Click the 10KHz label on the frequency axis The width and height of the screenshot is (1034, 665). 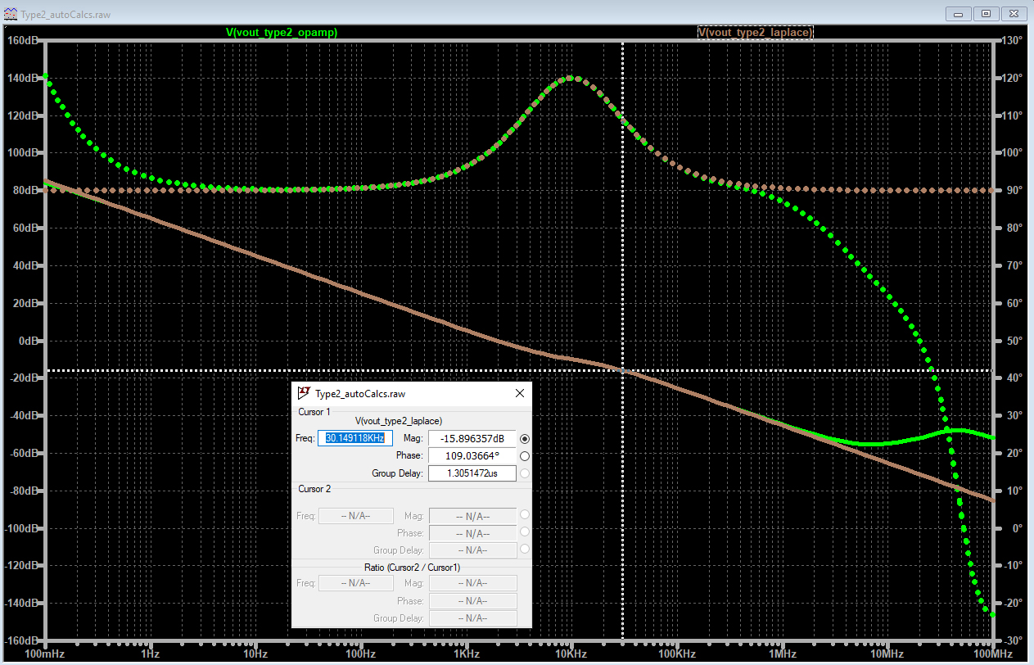tap(571, 654)
